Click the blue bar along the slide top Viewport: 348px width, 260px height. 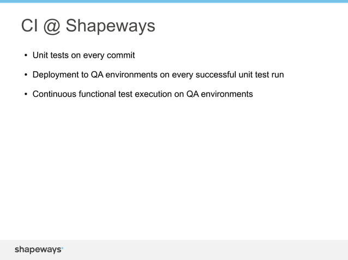click(x=174, y=1)
